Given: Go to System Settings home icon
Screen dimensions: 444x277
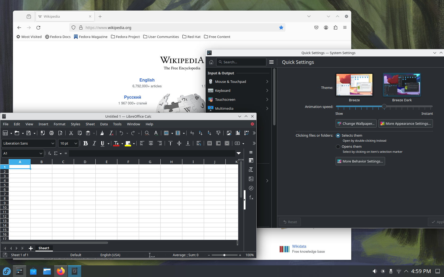Looking at the screenshot, I should coord(211,62).
